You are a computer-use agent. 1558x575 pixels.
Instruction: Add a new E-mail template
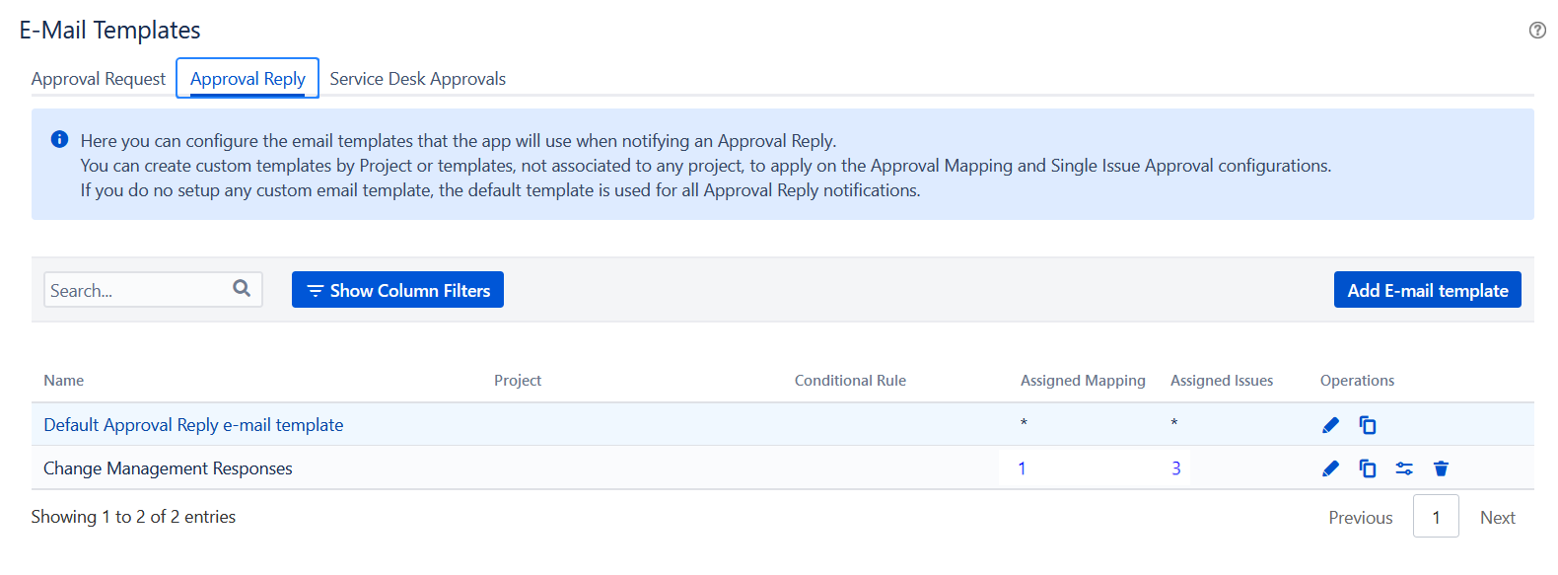1427,290
